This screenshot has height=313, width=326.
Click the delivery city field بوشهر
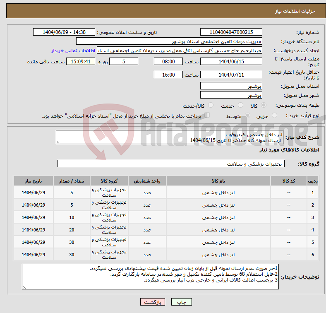(x=231, y=95)
